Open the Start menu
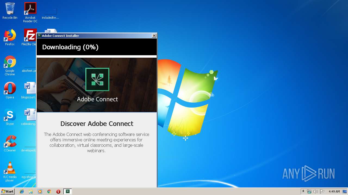 [x=8, y=191]
